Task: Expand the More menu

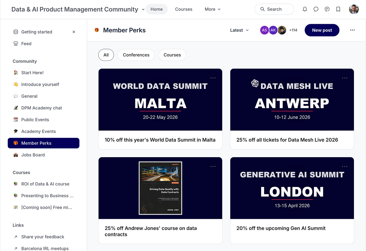Action: [x=213, y=9]
